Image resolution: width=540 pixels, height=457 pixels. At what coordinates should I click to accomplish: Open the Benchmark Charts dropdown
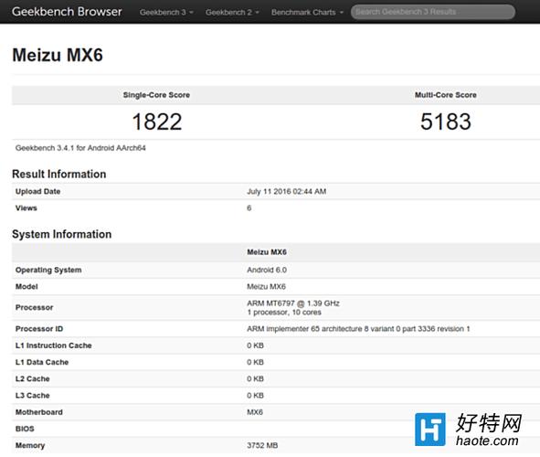307,13
